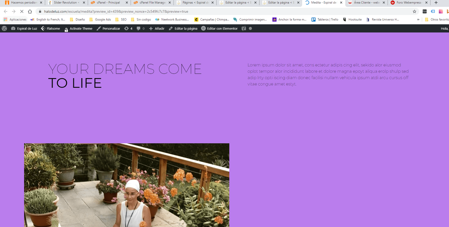Open Hootsuite bookmark

pos(352,20)
